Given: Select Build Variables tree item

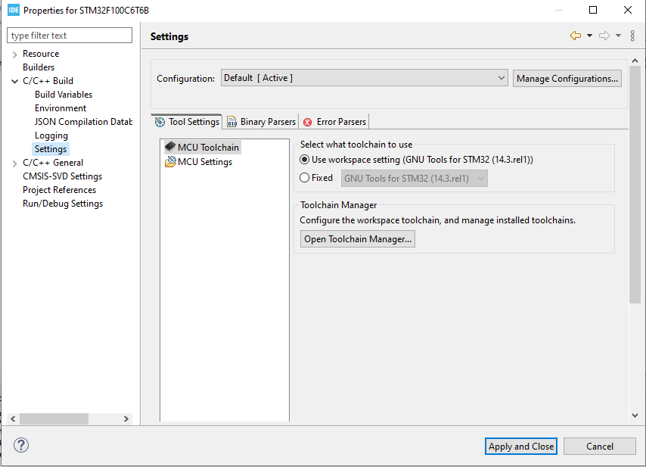Looking at the screenshot, I should click(x=64, y=95).
